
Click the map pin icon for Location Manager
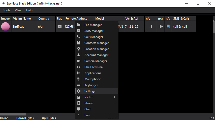click(79, 49)
